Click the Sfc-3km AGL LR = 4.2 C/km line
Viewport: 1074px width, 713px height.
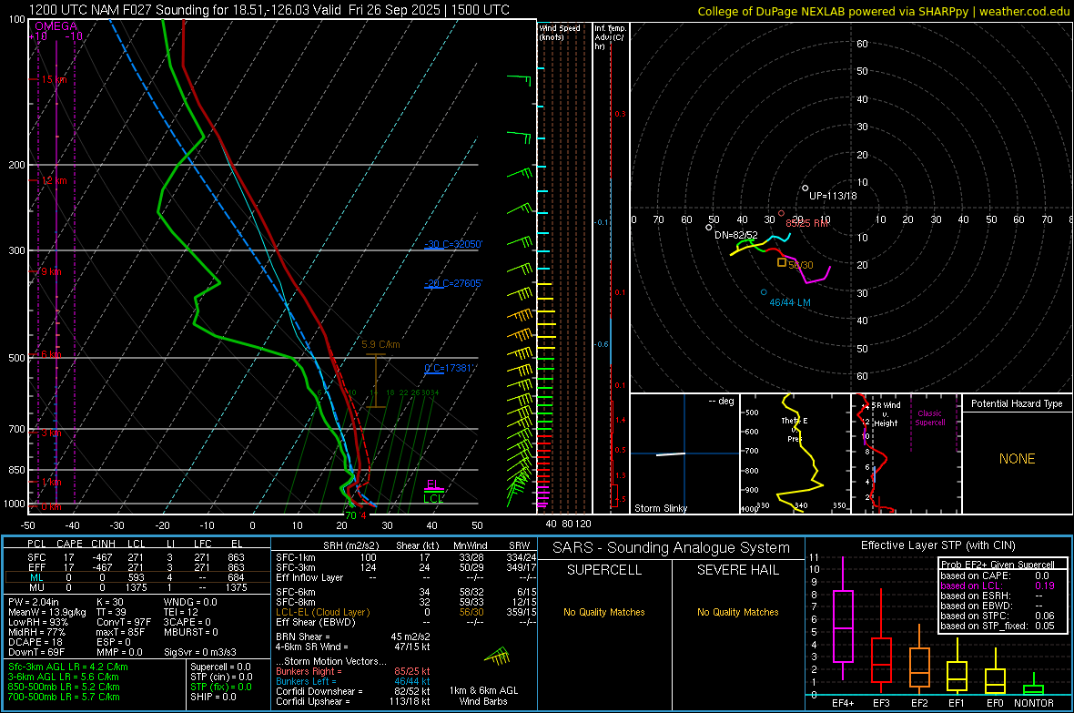(68, 667)
